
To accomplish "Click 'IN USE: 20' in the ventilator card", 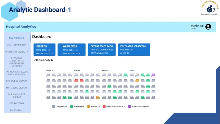I will (125, 53).
